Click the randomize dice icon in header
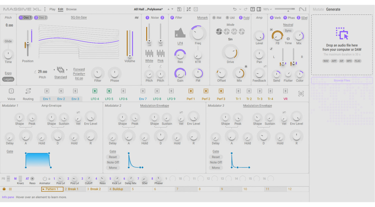375x207 pixels. [x=196, y=9]
